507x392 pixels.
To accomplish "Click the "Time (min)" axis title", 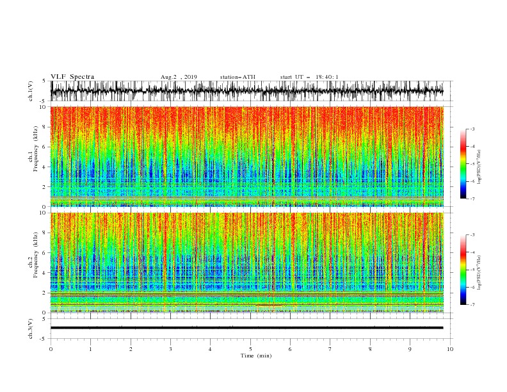I will pyautogui.click(x=256, y=355).
